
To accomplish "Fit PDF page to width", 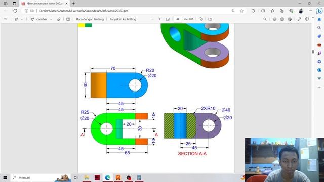I will [168, 19].
